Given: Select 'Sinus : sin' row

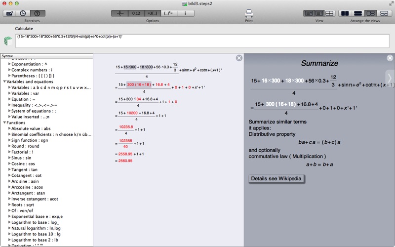Looking at the screenshot, I should [x=46, y=158].
